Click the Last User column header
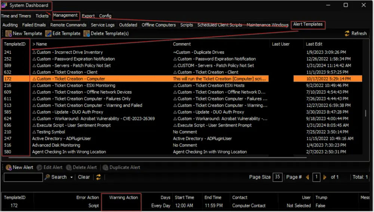The image size is (374, 212). tap(281, 44)
